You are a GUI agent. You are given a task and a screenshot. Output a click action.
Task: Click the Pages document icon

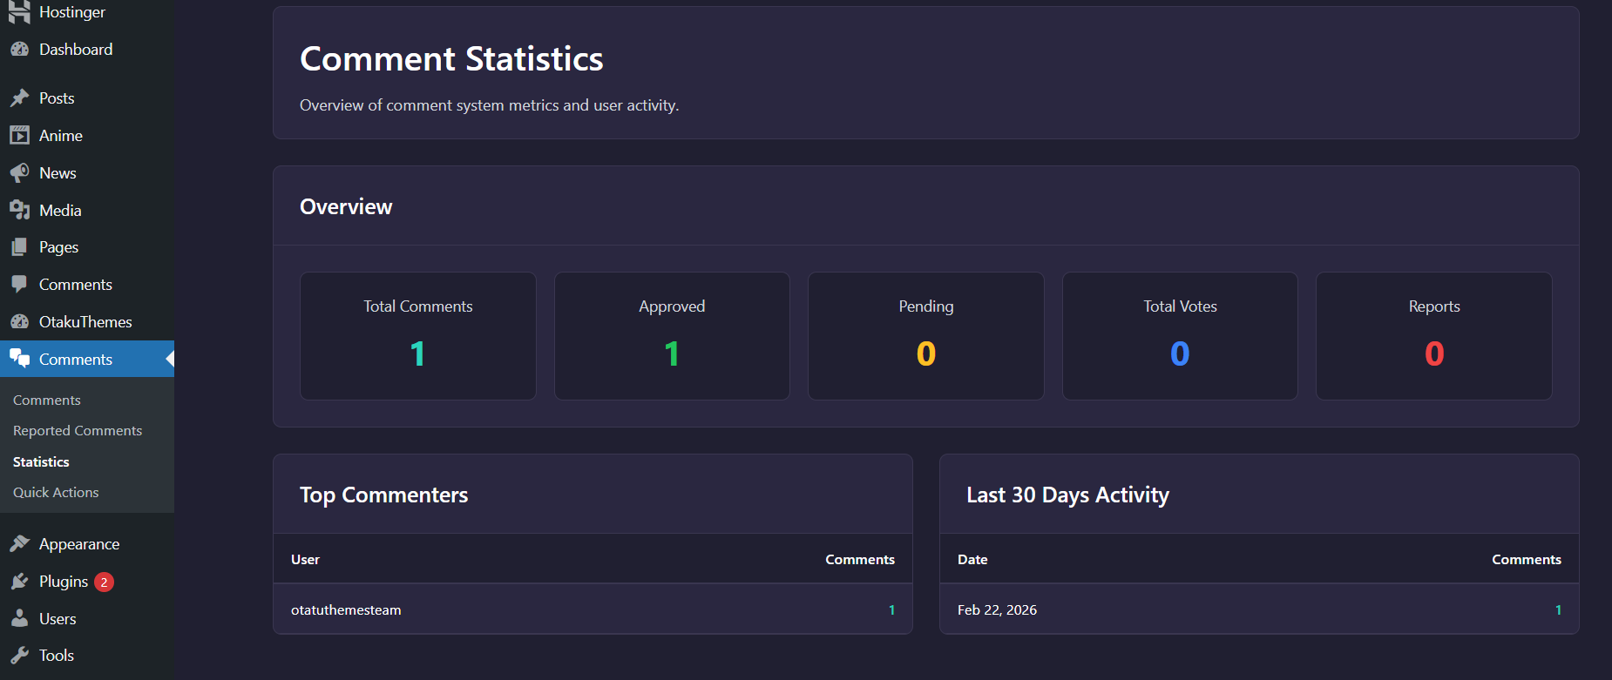19,247
